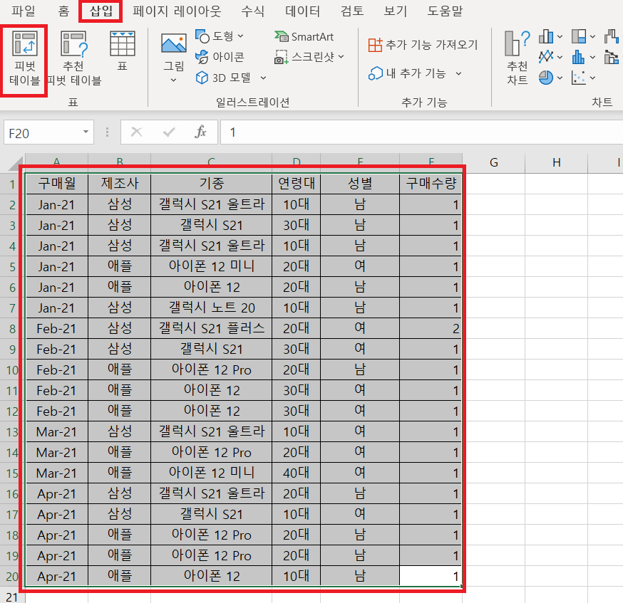Expand the 도형 dropdown chevron

240,36
